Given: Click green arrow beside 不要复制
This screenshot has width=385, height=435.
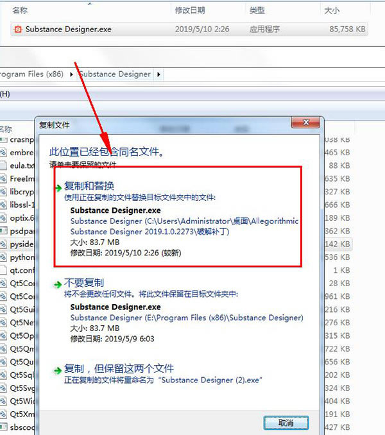Looking at the screenshot, I should (x=57, y=285).
